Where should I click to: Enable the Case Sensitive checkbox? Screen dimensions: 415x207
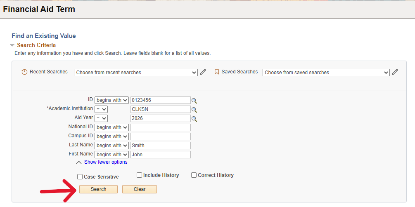coord(80,177)
